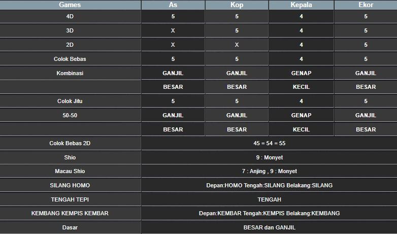The width and height of the screenshot is (397, 234).
Task: Click the 4D row Kepala value 4
Action: 301,16
